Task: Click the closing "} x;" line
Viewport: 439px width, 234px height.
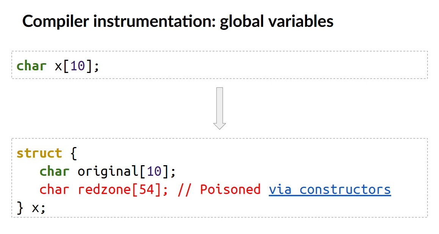Action: [31, 208]
